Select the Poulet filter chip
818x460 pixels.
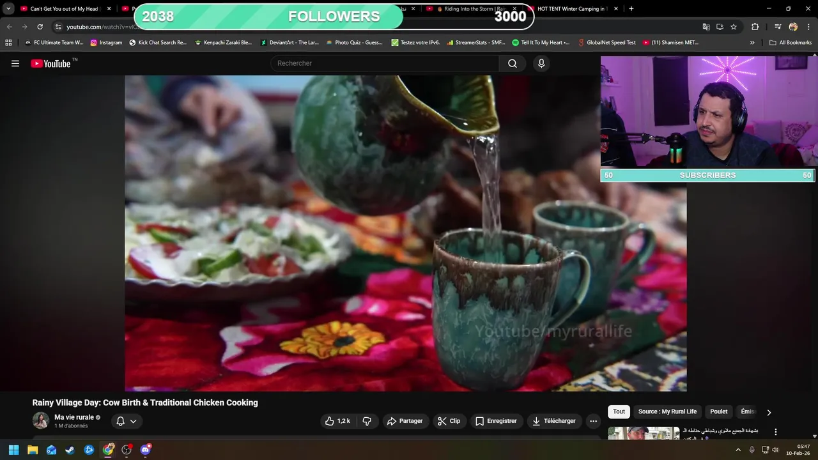[x=719, y=411]
